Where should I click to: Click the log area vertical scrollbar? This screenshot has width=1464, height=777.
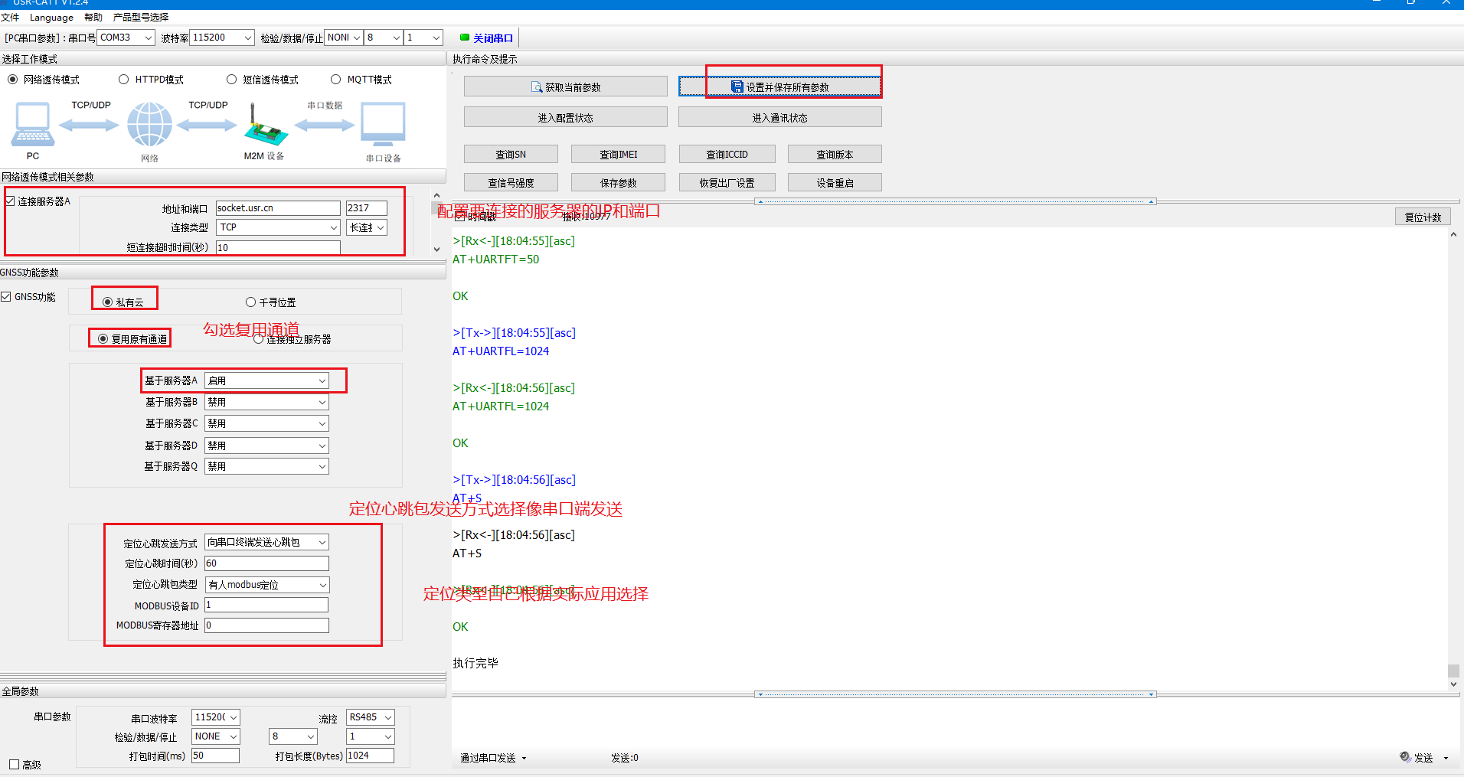point(1453,459)
